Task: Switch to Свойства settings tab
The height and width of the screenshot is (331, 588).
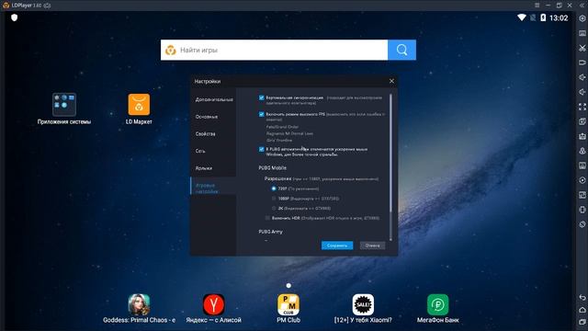Action: pos(214,134)
